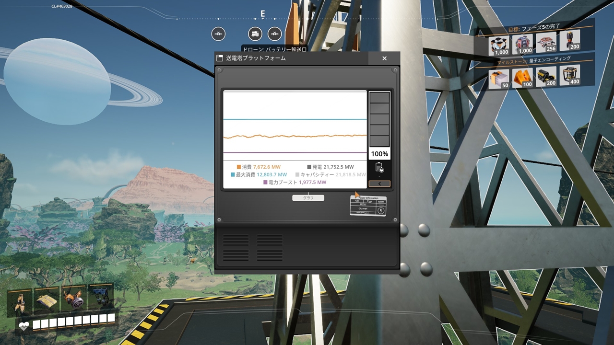The width and height of the screenshot is (614, 345).
Task: Toggle the blue 最大消費 legend entry
Action: click(x=259, y=175)
